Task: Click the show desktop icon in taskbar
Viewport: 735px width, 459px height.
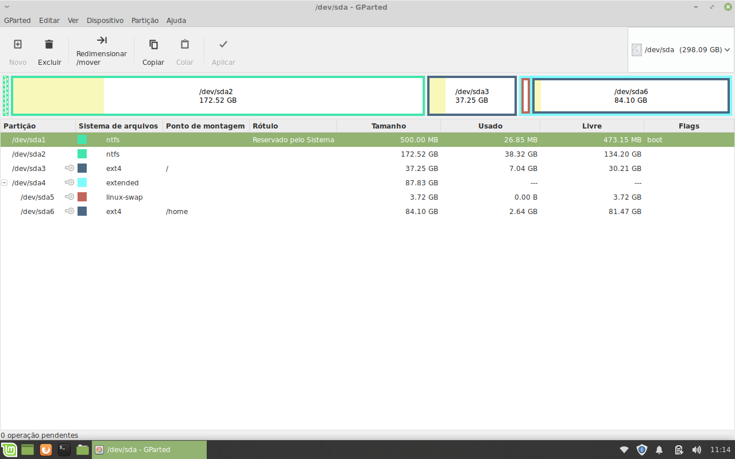Action: [28, 450]
